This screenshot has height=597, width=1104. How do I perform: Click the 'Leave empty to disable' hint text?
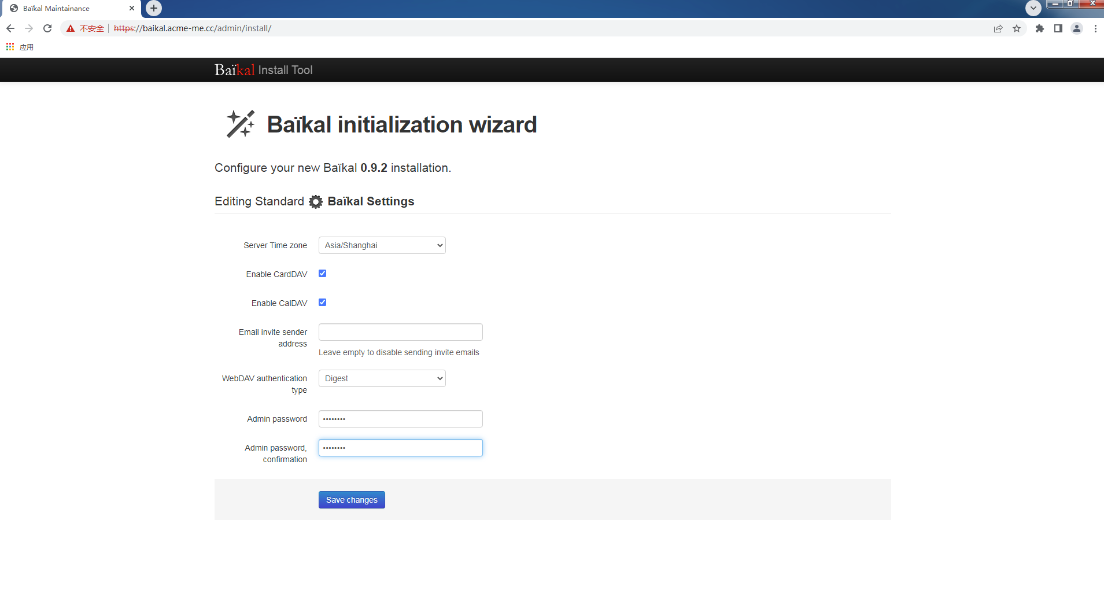(x=399, y=352)
